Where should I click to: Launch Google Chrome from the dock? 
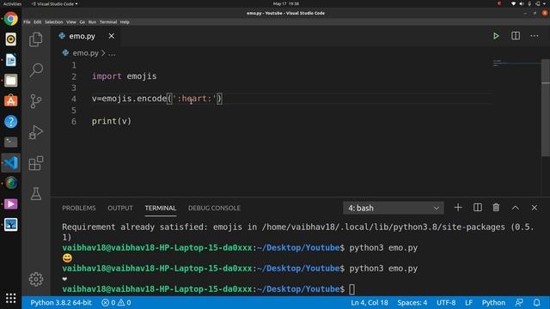pos(11,19)
